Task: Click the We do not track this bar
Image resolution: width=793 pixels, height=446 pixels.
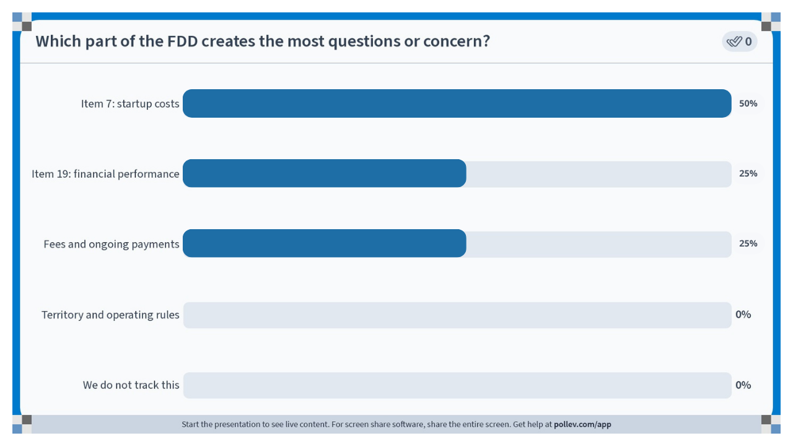Action: [x=457, y=385]
